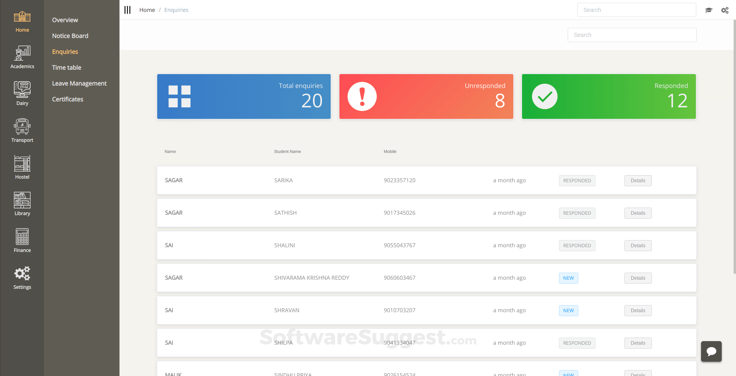Click the Responded count 12
Viewport: 736px width, 376px height.
(x=677, y=101)
